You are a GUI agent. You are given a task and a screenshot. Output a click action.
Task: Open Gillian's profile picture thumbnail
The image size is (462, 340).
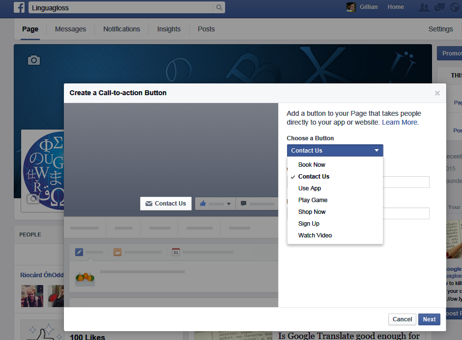pos(351,7)
